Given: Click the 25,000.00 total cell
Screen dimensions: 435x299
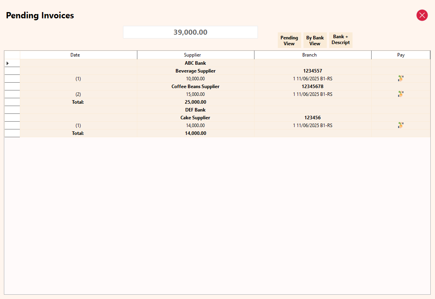Looking at the screenshot, I should 195,102.
